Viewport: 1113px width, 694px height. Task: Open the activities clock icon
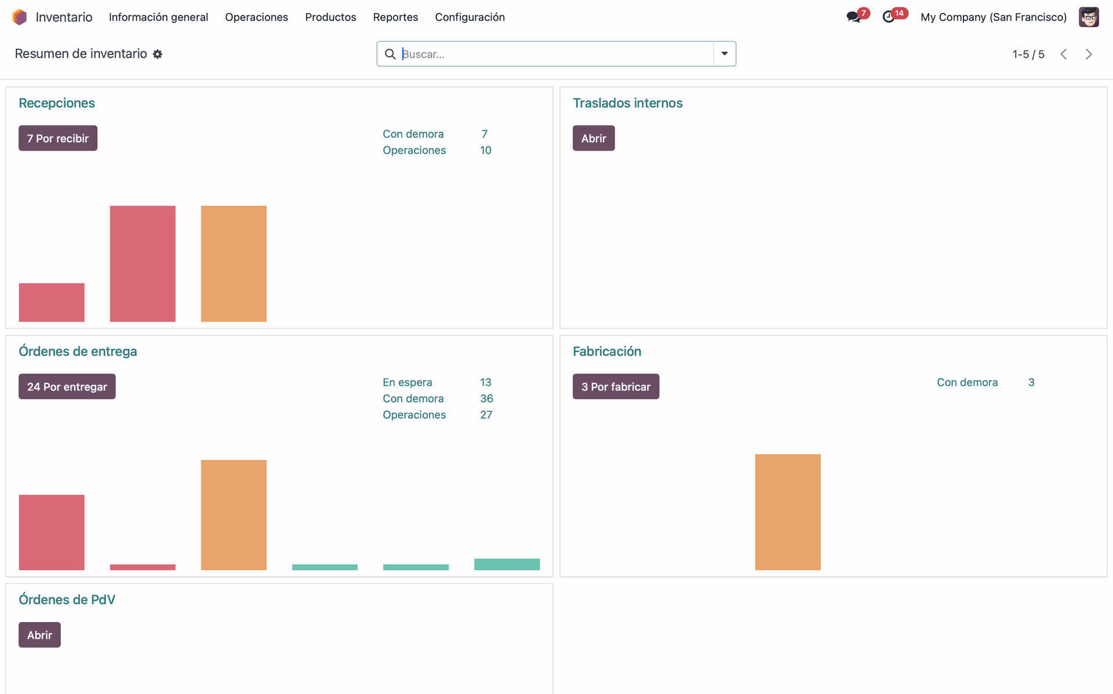tap(888, 17)
